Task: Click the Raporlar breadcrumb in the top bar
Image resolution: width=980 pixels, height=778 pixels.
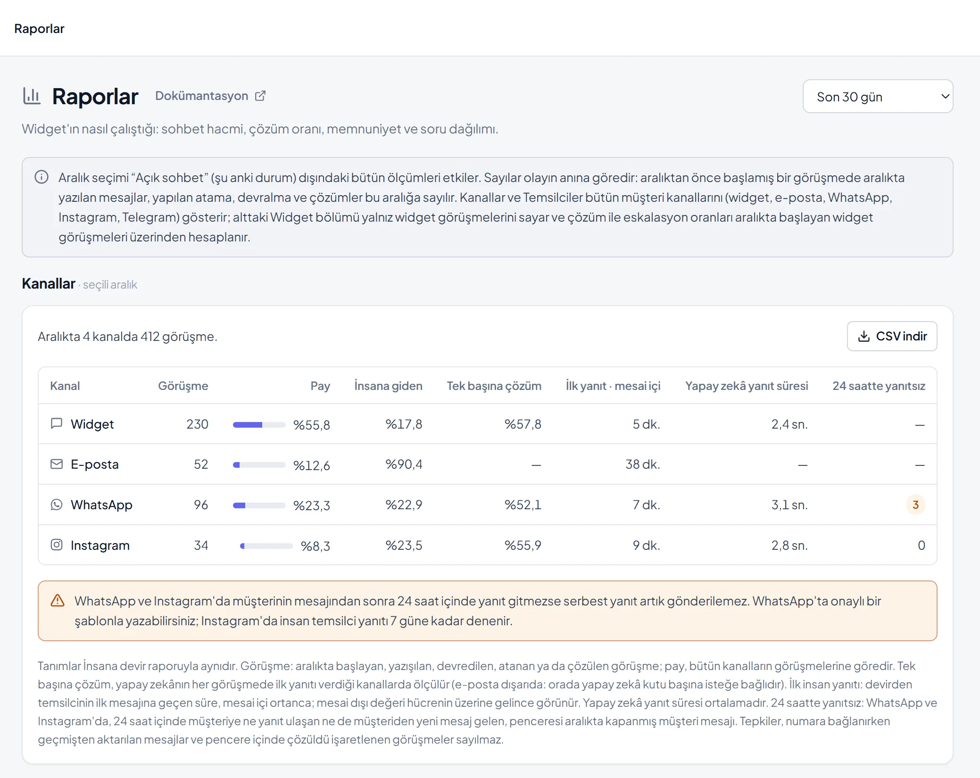Action: pos(39,28)
